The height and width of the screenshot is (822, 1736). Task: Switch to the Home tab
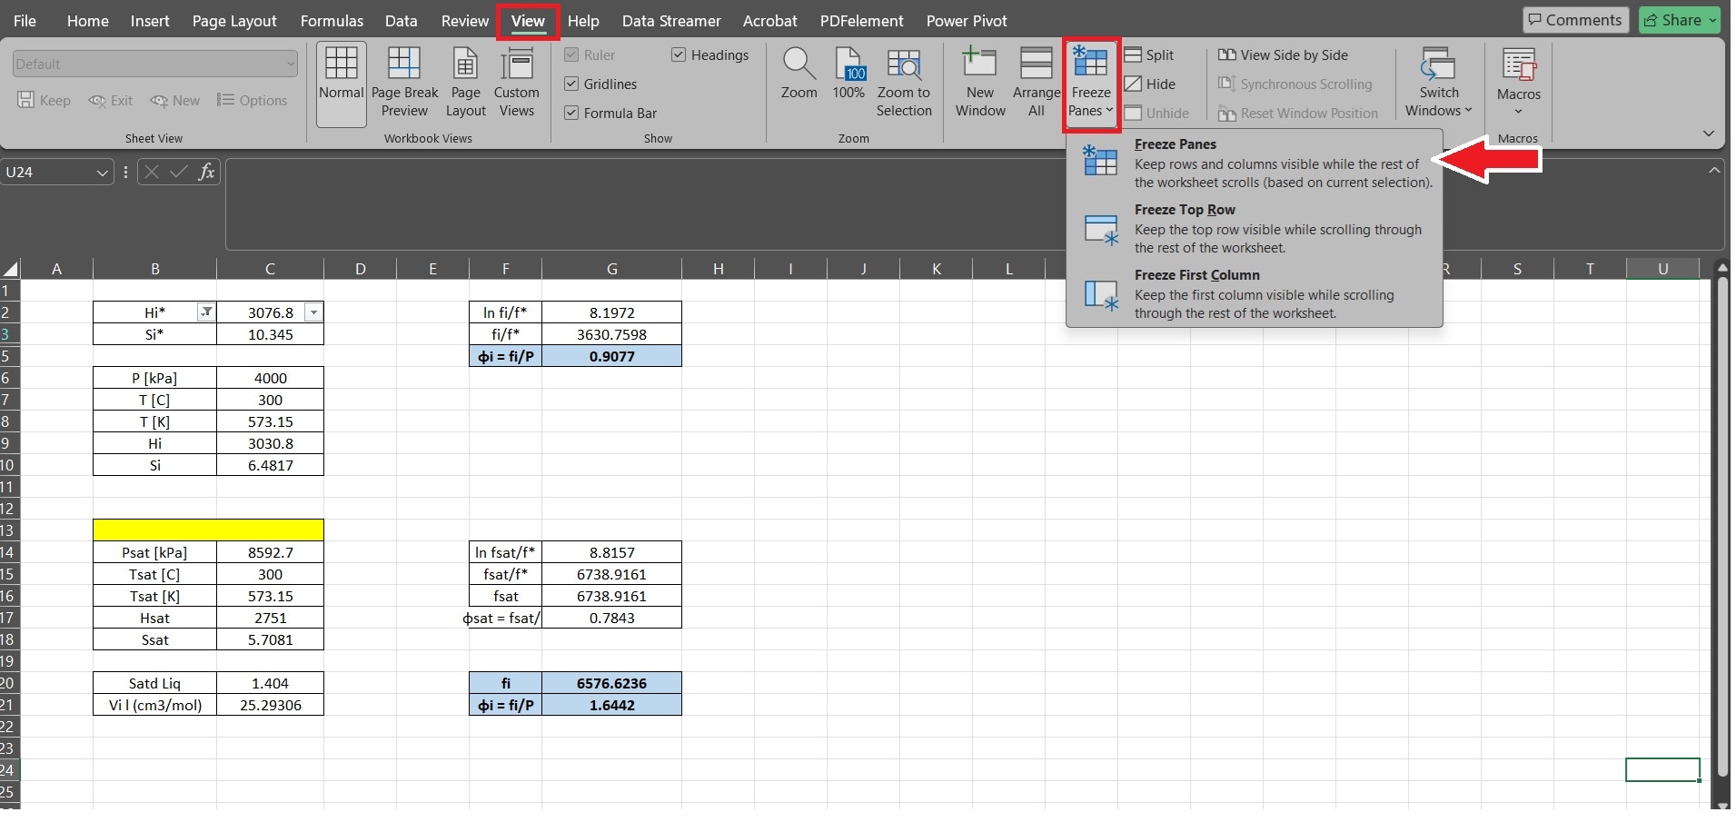[x=88, y=21]
